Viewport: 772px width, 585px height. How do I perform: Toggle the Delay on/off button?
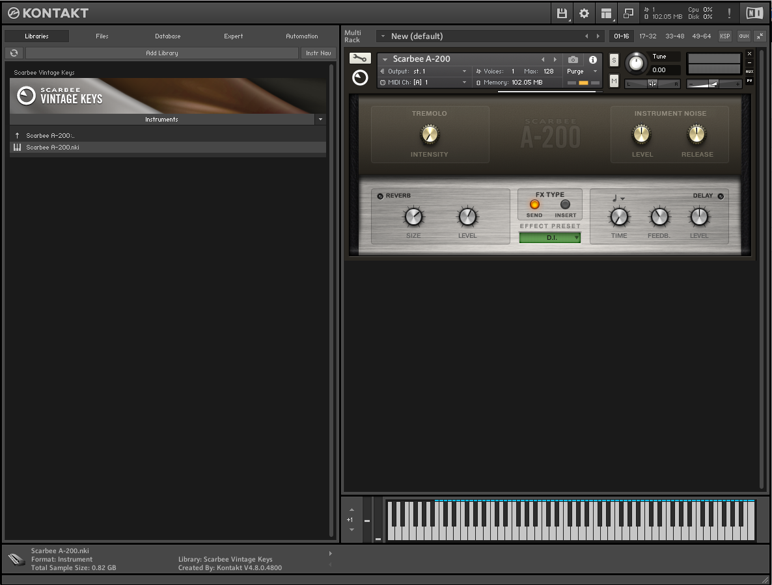pyautogui.click(x=721, y=196)
